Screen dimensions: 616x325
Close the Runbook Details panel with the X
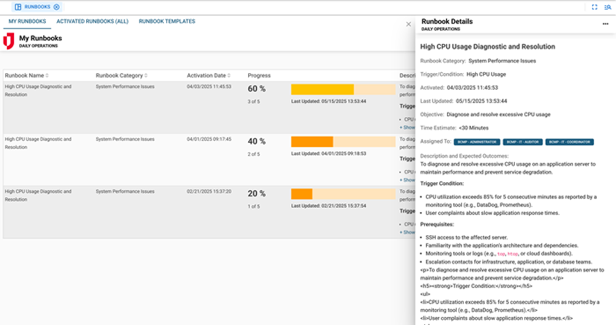pyautogui.click(x=408, y=24)
